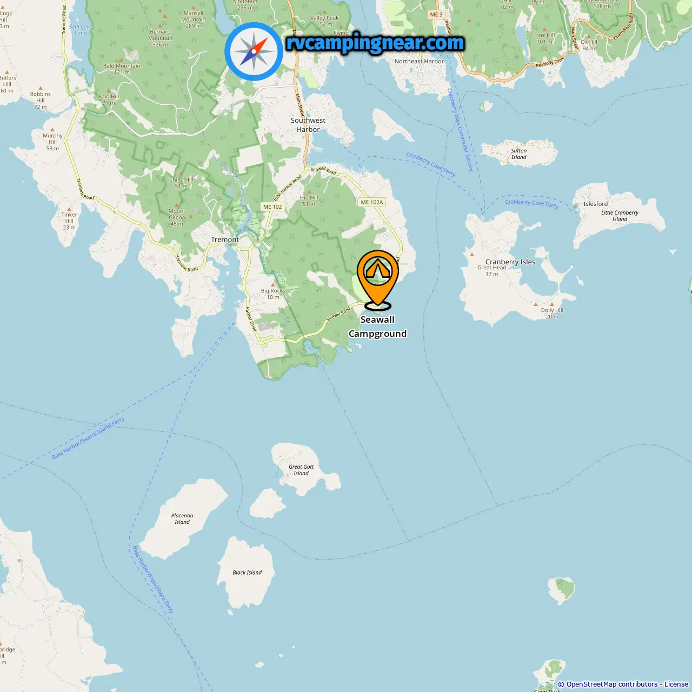This screenshot has width=692, height=692.
Task: Click the Tremont town label
Action: (x=225, y=239)
